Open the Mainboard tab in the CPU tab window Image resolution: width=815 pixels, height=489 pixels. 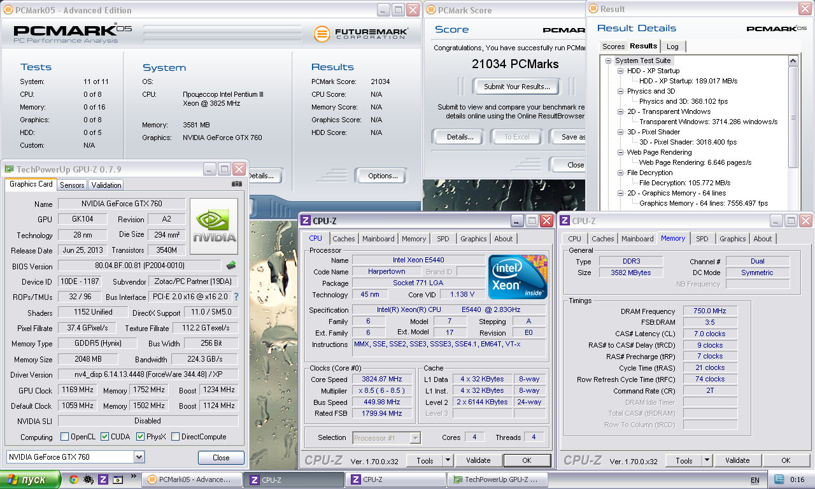point(378,239)
